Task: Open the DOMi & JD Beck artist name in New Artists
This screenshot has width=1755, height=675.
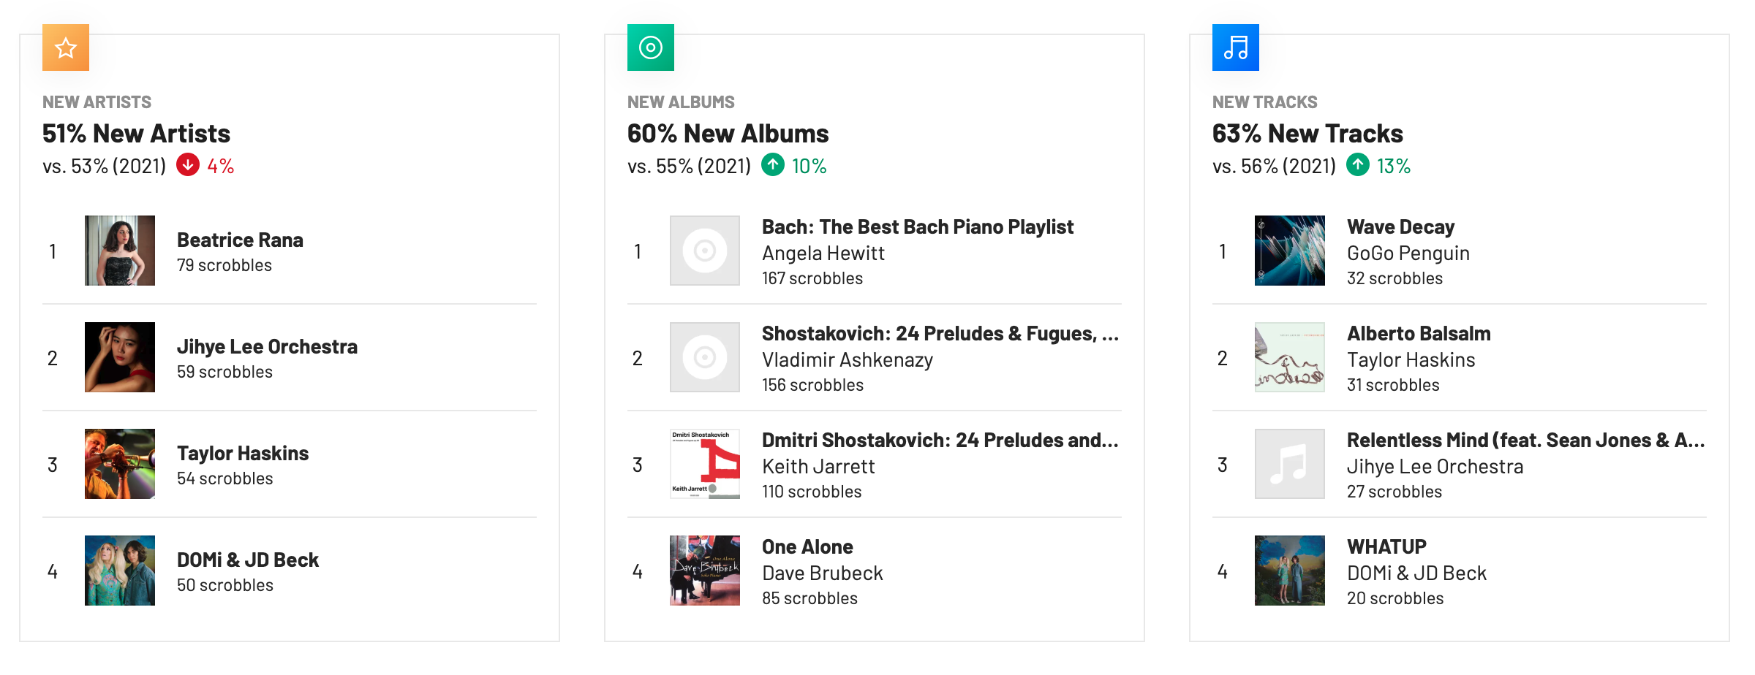Action: tap(248, 560)
